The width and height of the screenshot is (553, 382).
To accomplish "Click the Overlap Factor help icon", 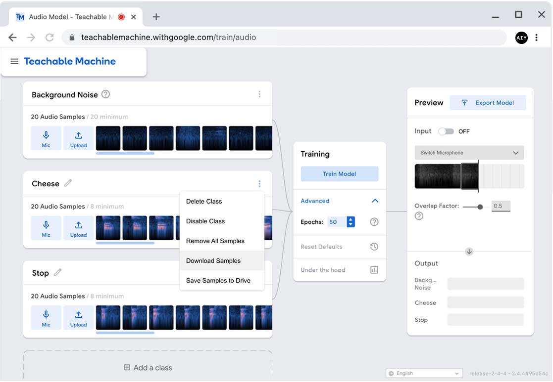I will (419, 216).
